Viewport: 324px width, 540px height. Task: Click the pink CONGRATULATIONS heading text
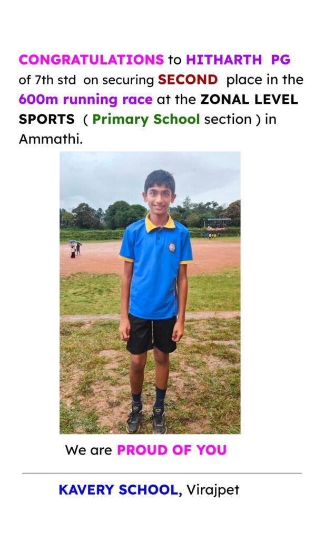coord(91,60)
